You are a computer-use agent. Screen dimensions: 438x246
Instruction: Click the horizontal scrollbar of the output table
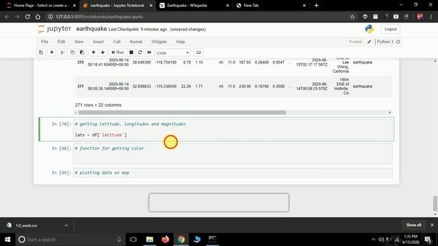182,112
